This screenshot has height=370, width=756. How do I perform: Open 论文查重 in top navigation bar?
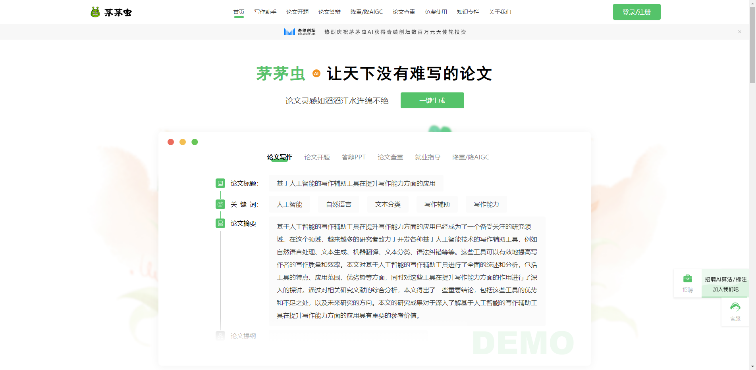404,12
